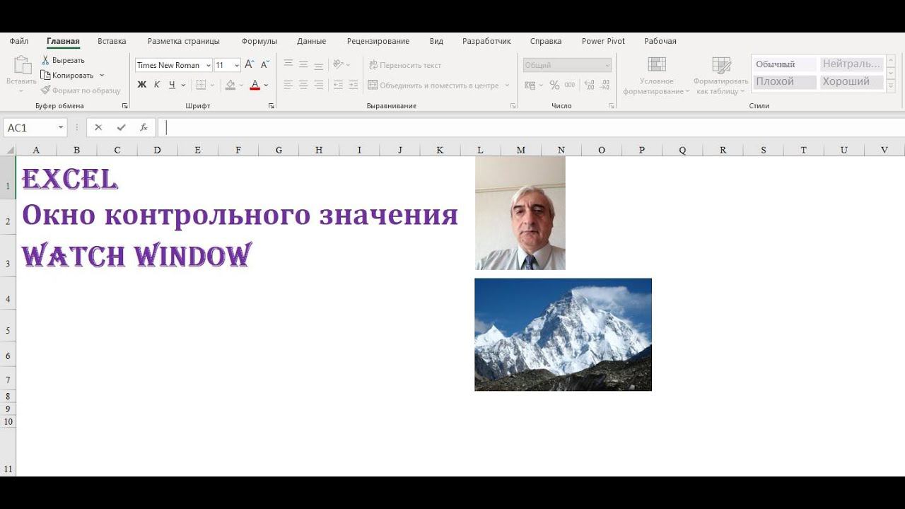This screenshot has height=509, width=905.
Task: Increase font size with the large A icon
Action: 249,64
